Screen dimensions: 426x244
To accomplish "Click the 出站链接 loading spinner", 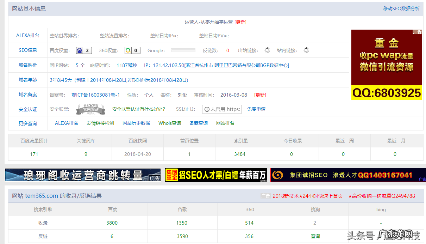I will point(267,50).
